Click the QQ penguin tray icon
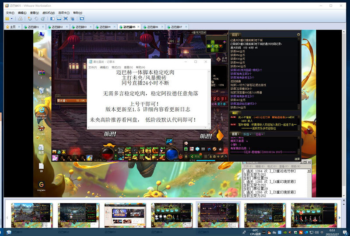The height and width of the screenshot is (236, 350). (269, 232)
